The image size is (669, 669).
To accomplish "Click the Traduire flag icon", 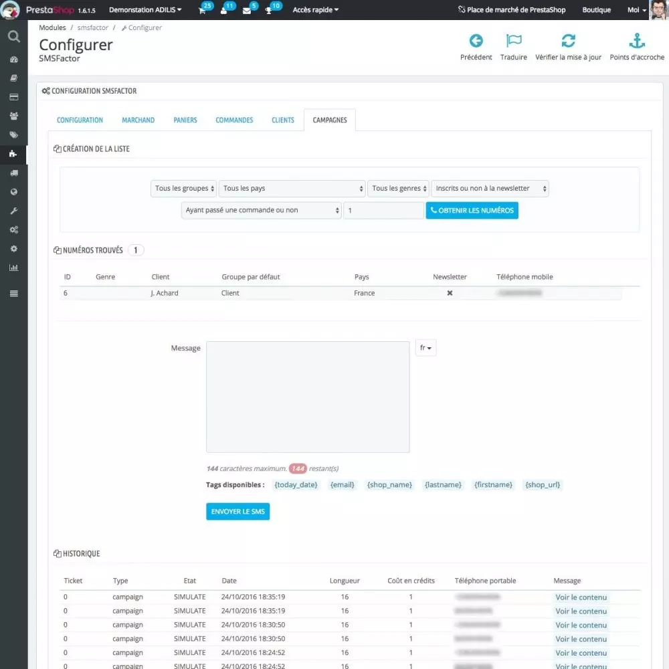I will tap(514, 41).
